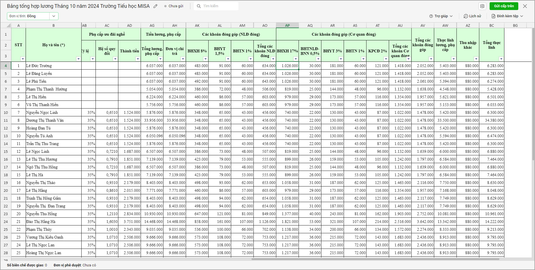Open filter on Tổng thực lĩnh column
Screen dimensions: 535x270
(501, 59)
